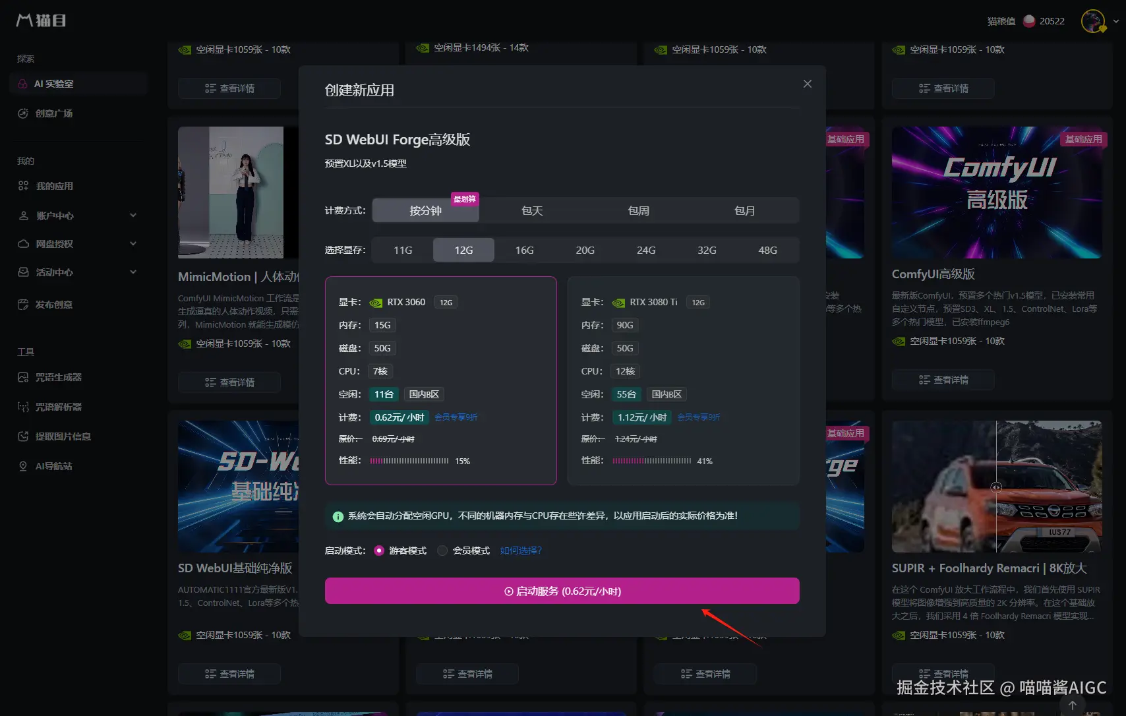
Task: Open the SD-WebUI基础纯净版 thumbnail
Action: tap(239, 487)
